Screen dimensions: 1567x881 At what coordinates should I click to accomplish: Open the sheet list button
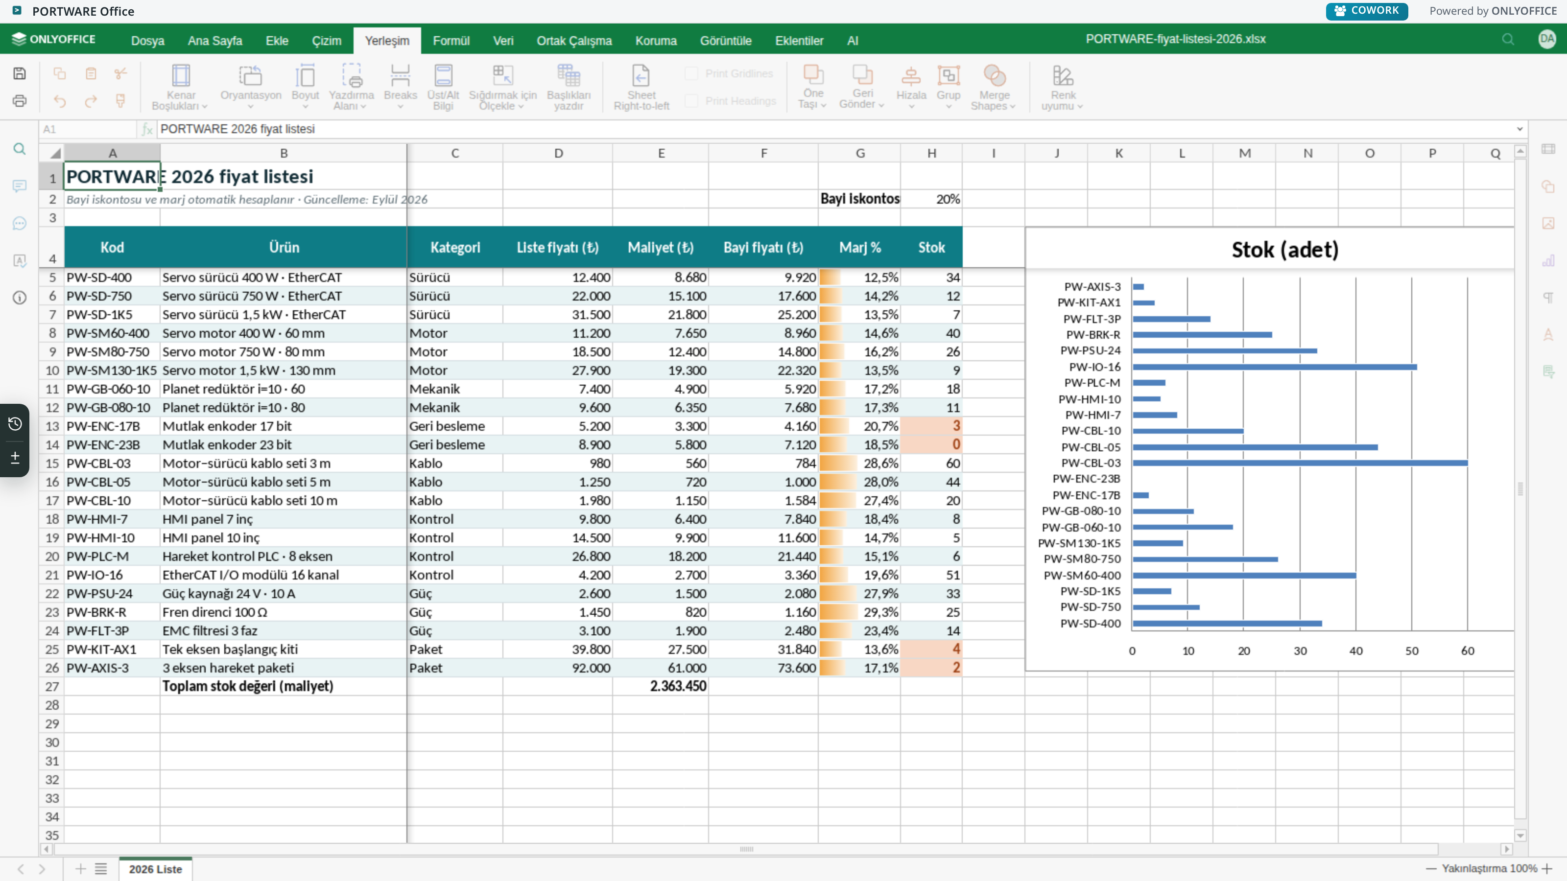coord(101,869)
